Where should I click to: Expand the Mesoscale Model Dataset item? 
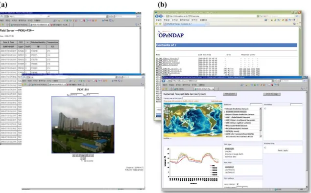pyautogui.click(x=225, y=126)
